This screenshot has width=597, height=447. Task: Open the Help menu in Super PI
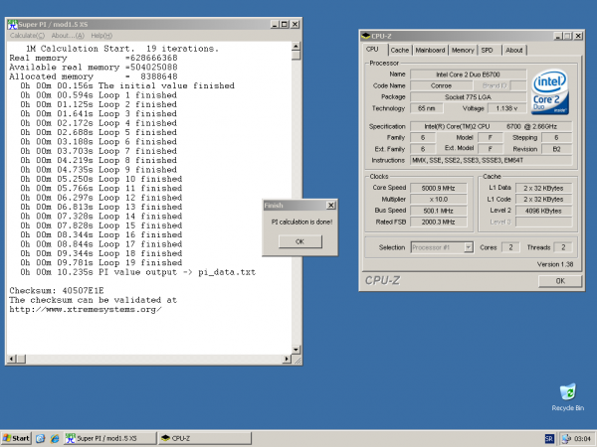coord(101,36)
